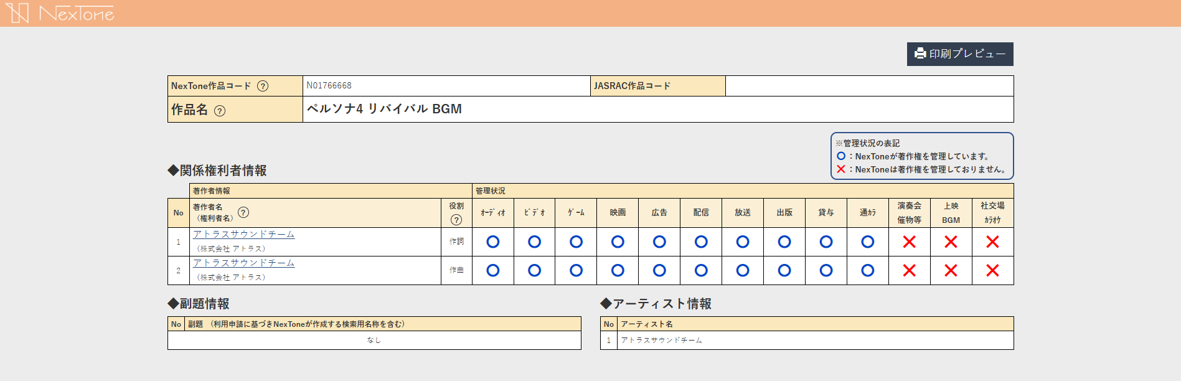This screenshot has width=1181, height=381.
Task: Click the 管理状況 column group header
Action: click(x=743, y=190)
